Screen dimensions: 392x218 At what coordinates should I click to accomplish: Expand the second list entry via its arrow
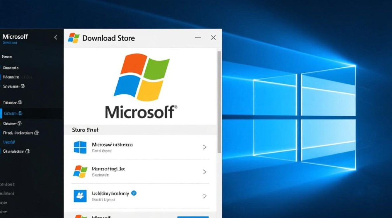204,171
